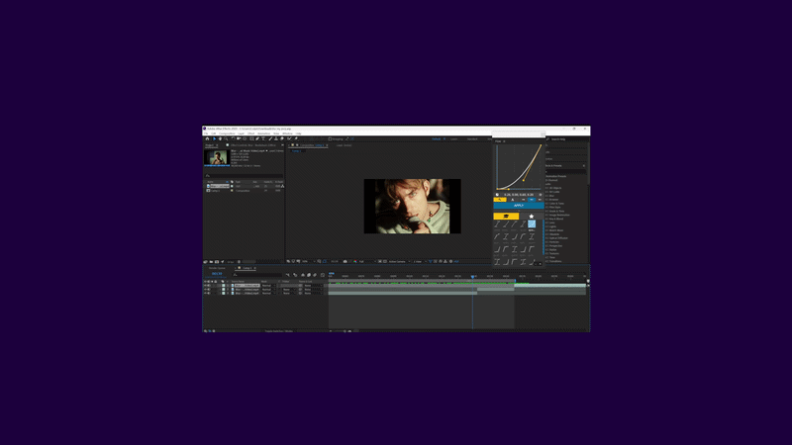The width and height of the screenshot is (792, 445).
Task: Select the Rectangle shape tool
Action: coord(251,138)
